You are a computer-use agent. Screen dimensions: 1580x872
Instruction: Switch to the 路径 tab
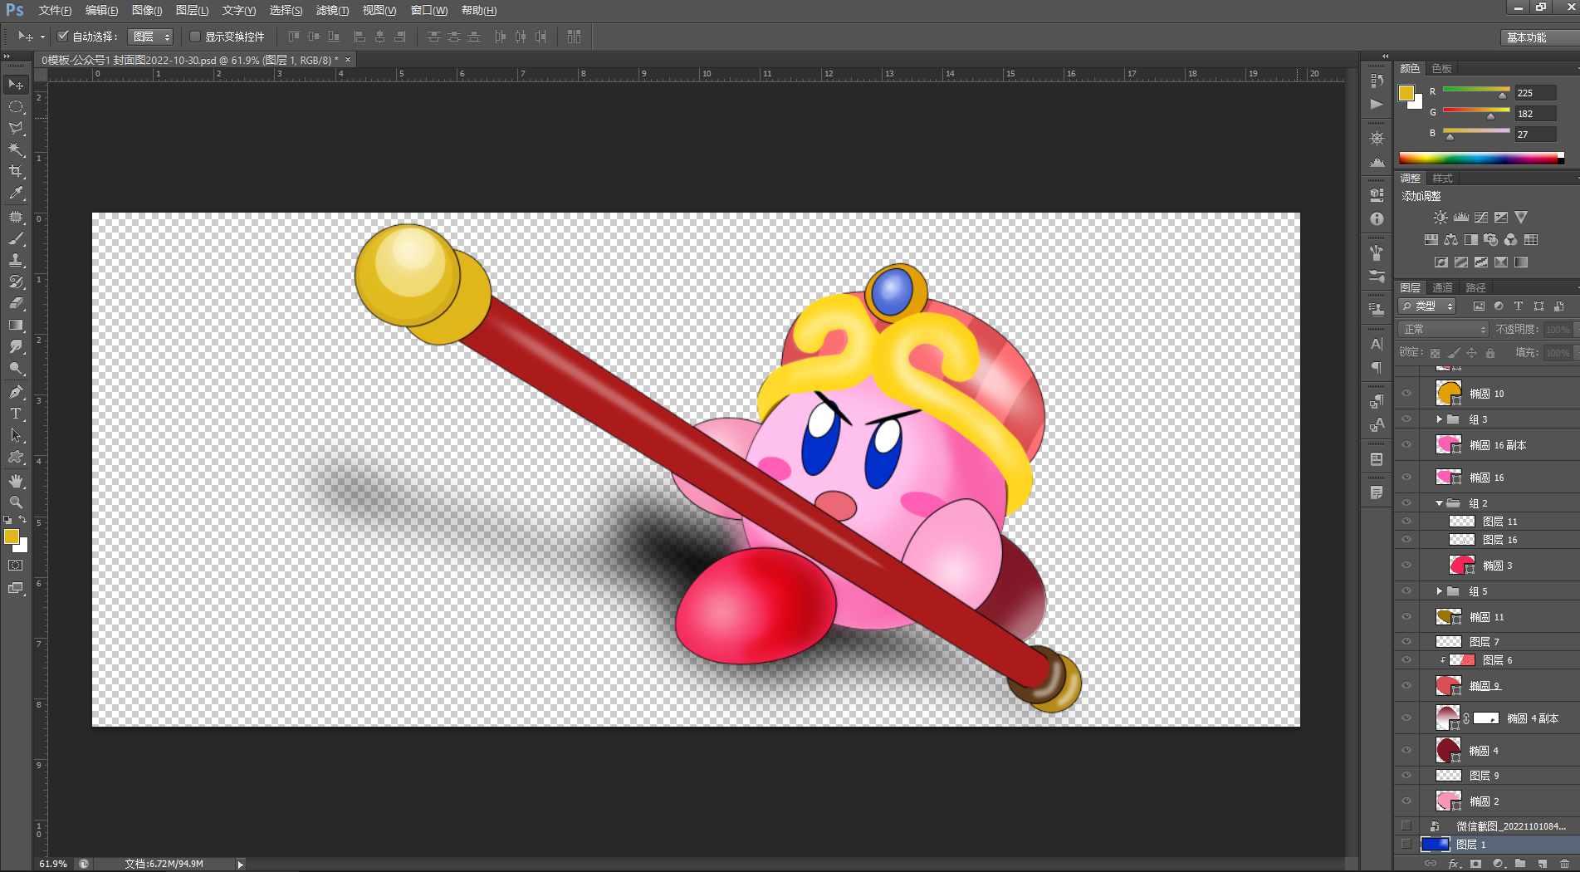[x=1476, y=288]
